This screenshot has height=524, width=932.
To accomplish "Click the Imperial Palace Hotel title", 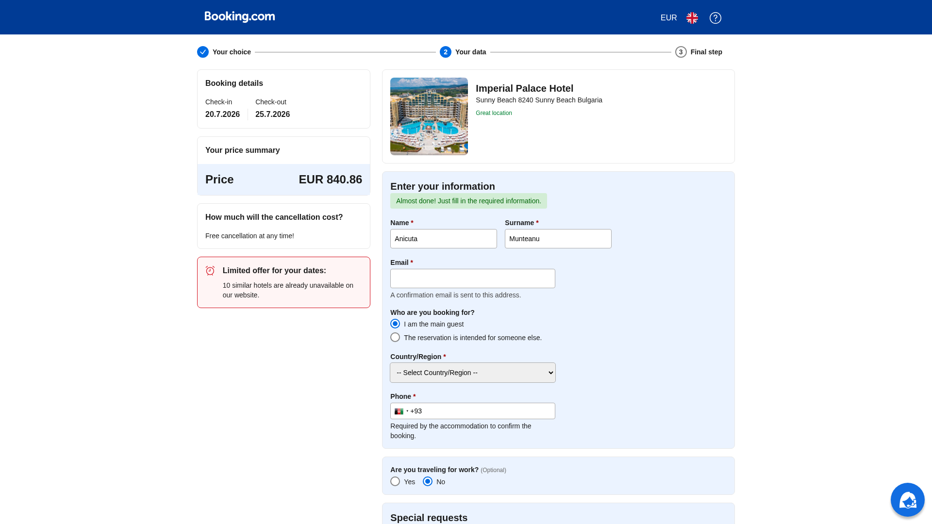I will 524,88.
